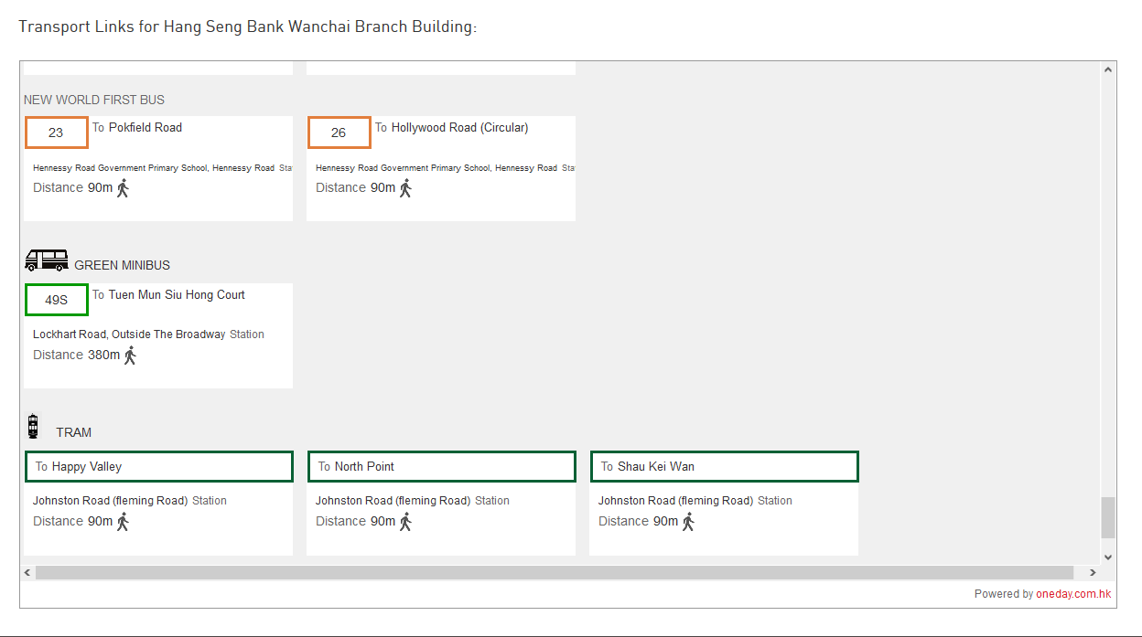The image size is (1142, 637).
Task: Click the TRAM heading text
Action: tap(73, 432)
